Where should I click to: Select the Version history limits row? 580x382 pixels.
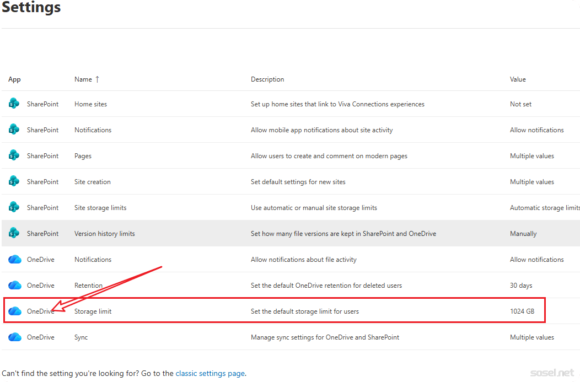(105, 234)
